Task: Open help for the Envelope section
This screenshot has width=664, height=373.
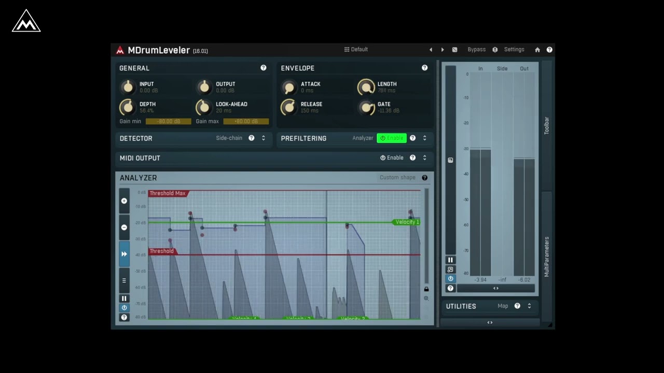Action: (x=424, y=68)
